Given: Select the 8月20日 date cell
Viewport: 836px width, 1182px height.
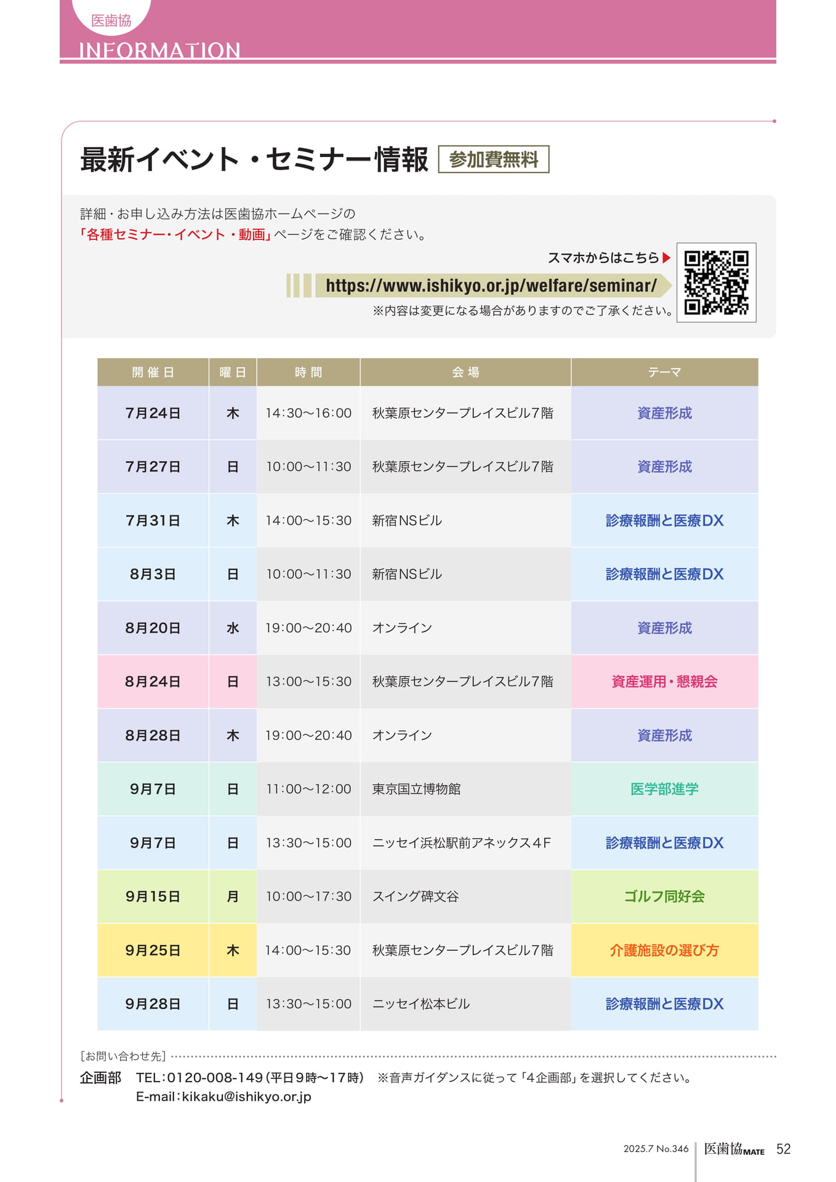Looking at the screenshot, I should 153,628.
